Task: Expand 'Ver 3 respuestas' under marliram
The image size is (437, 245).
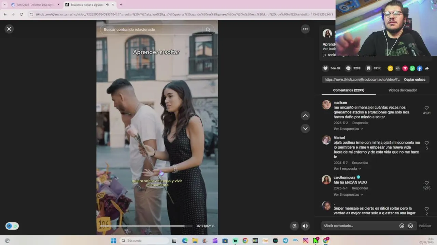Action: tap(348, 129)
